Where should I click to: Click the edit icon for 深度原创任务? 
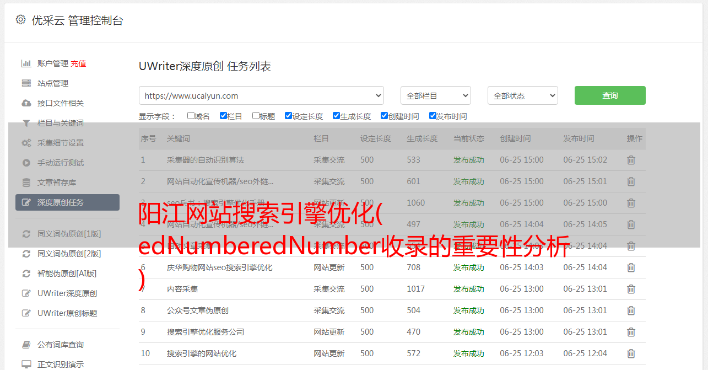pos(26,202)
